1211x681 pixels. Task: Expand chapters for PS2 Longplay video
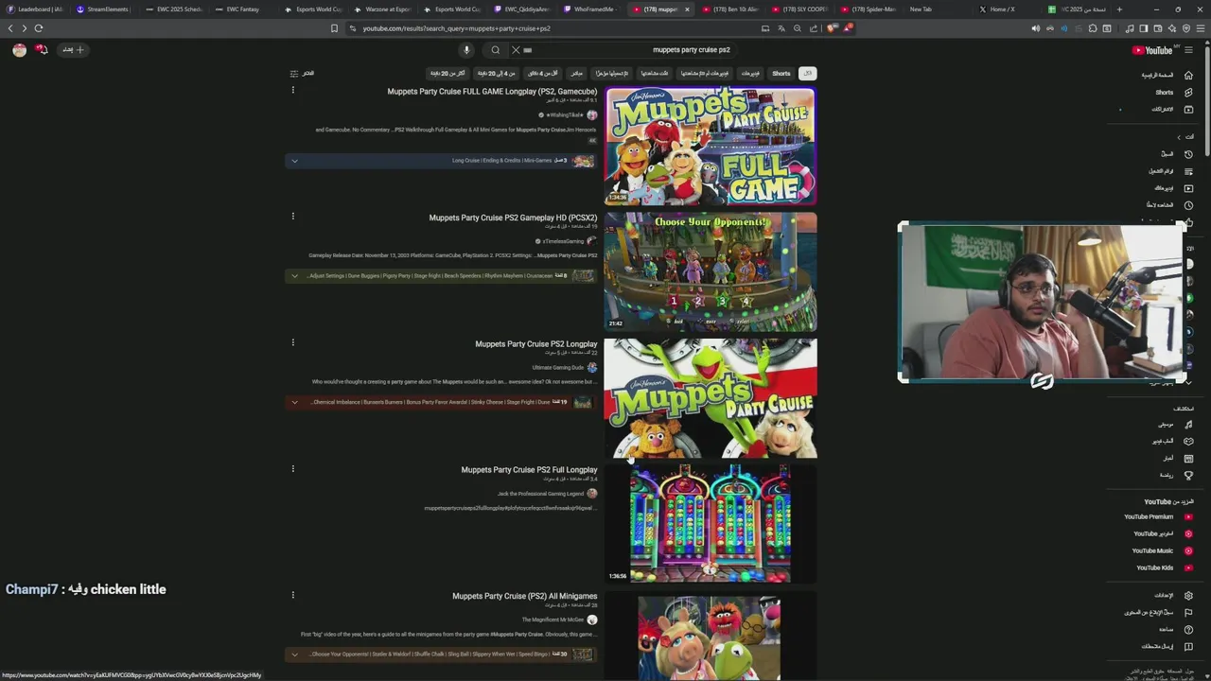pos(294,402)
